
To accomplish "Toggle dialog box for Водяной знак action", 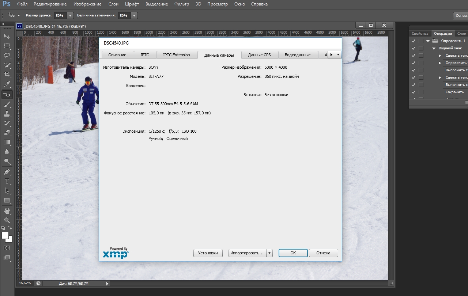I will pos(421,48).
